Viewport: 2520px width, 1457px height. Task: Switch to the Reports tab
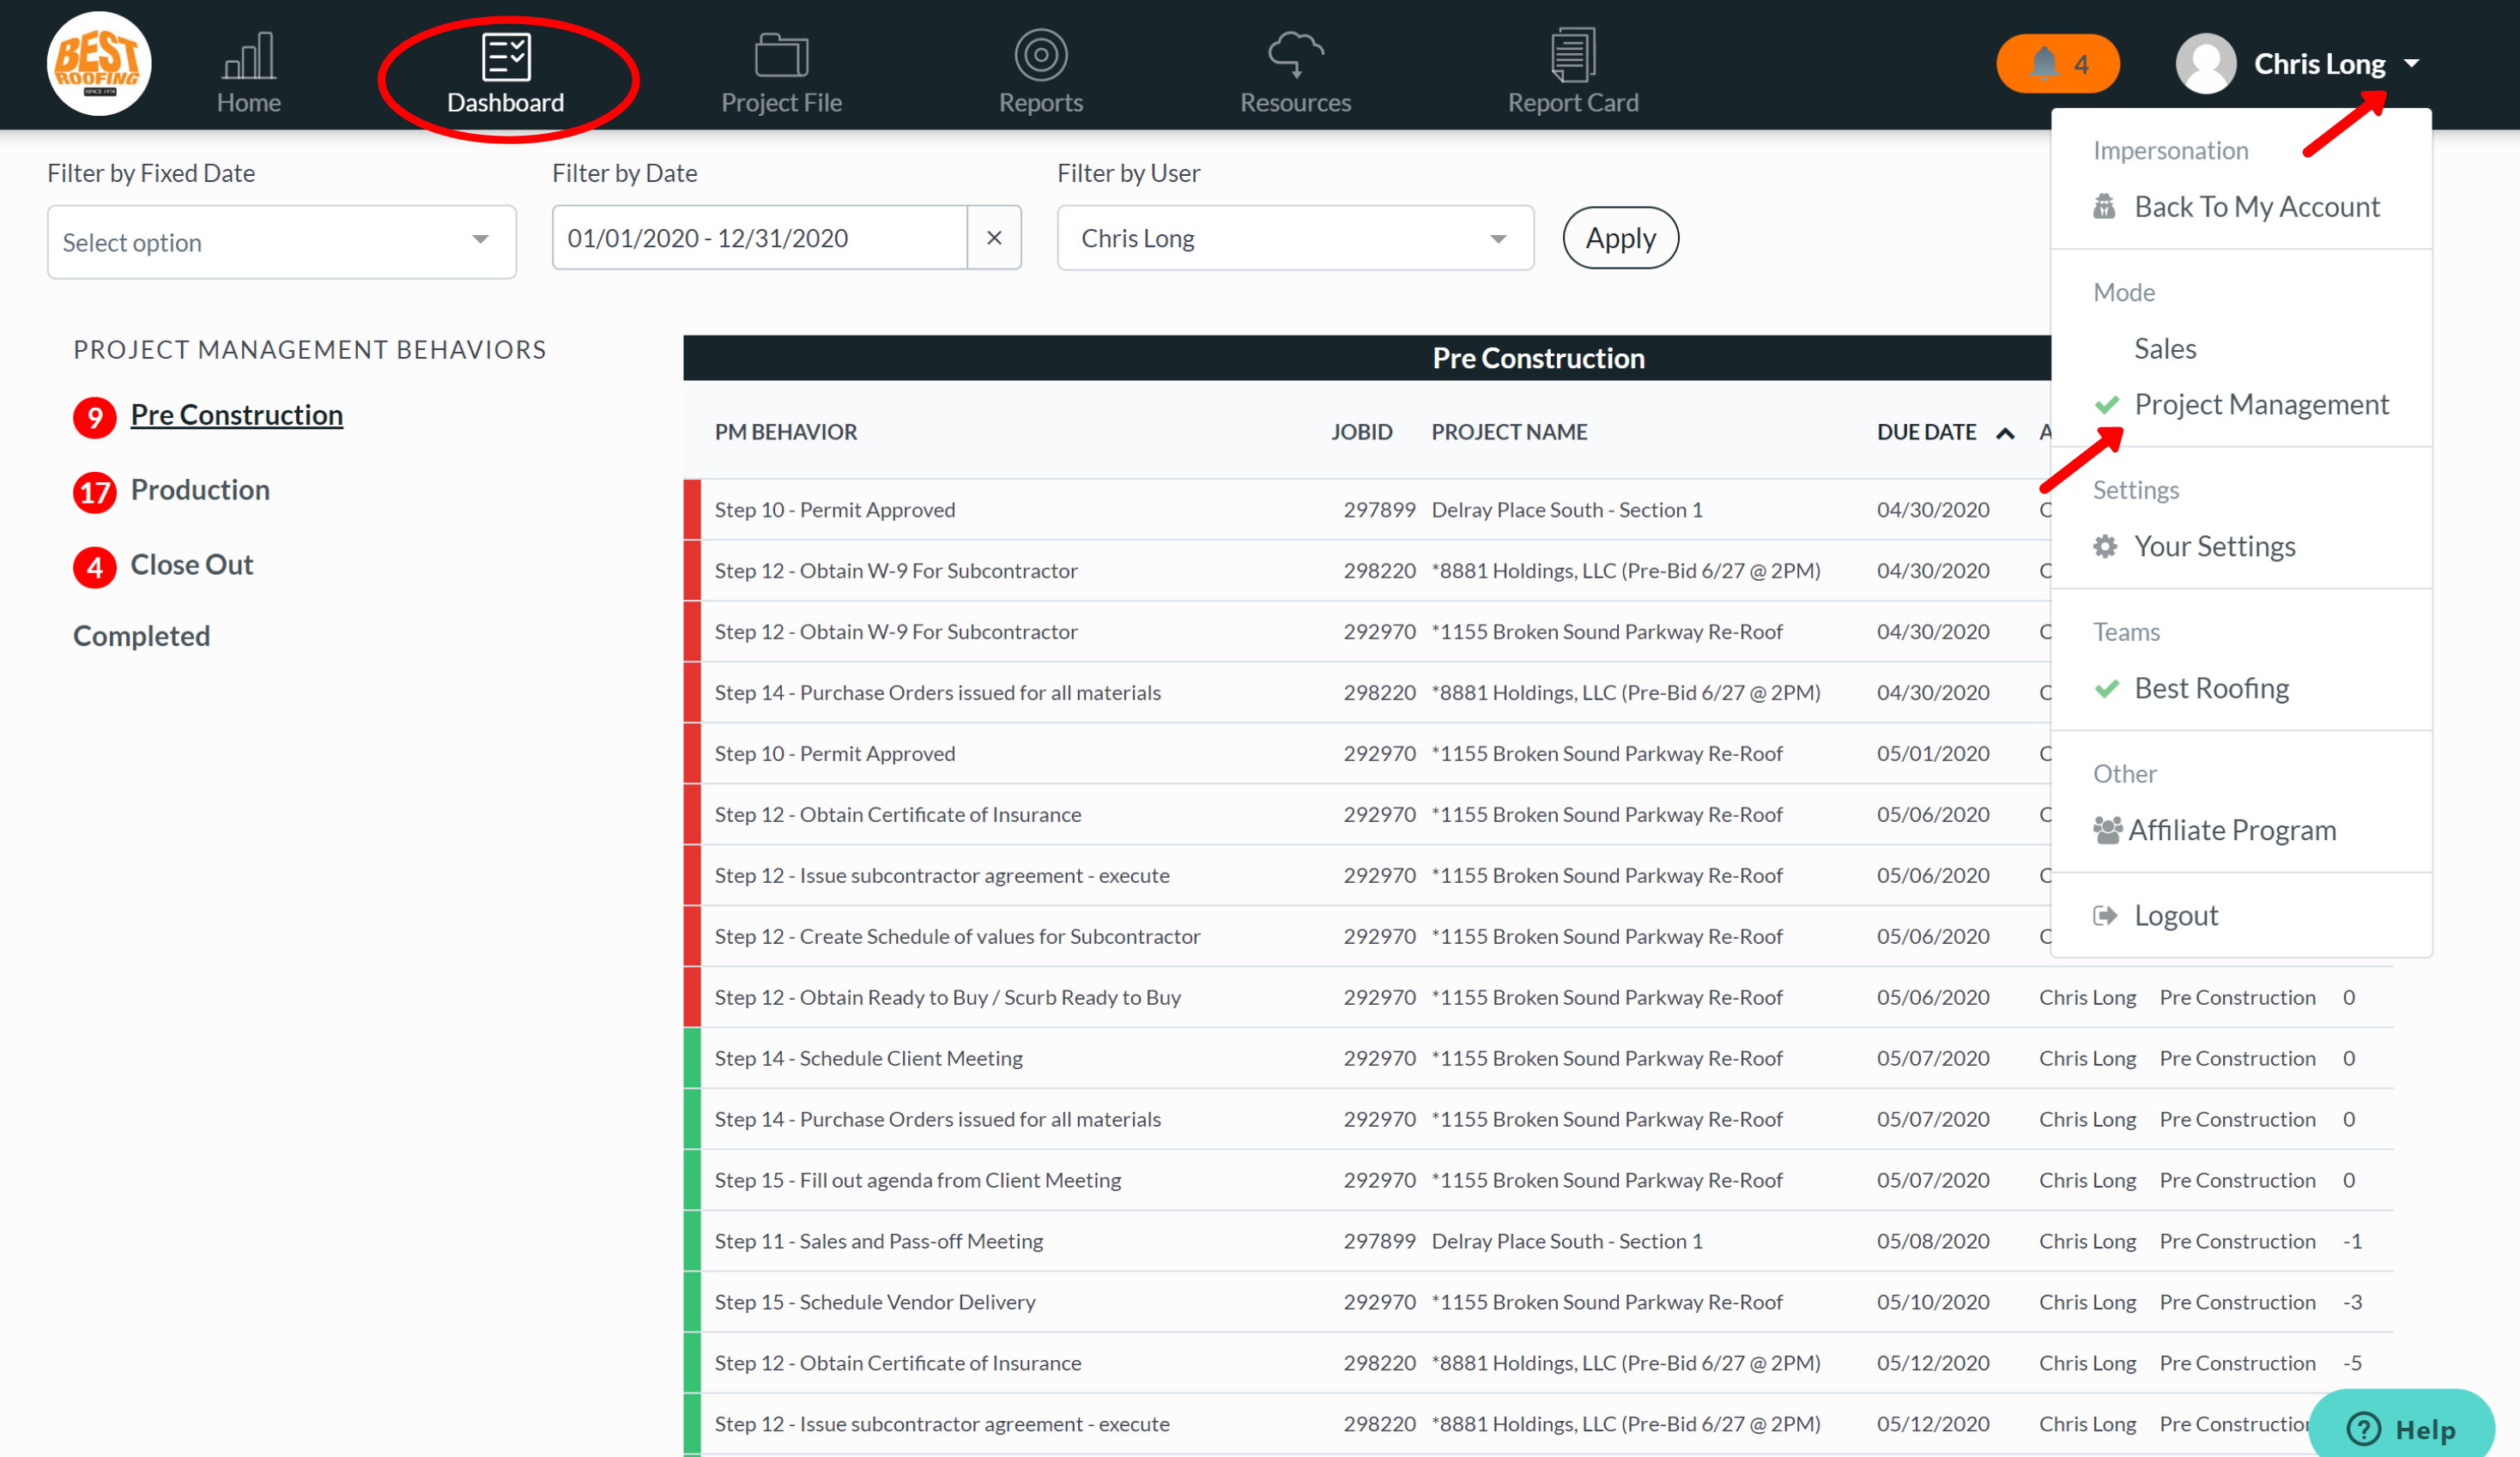[1040, 70]
